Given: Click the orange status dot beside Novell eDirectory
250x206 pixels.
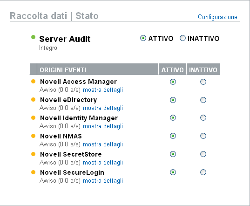Looking at the screenshot, I should [x=33, y=100].
